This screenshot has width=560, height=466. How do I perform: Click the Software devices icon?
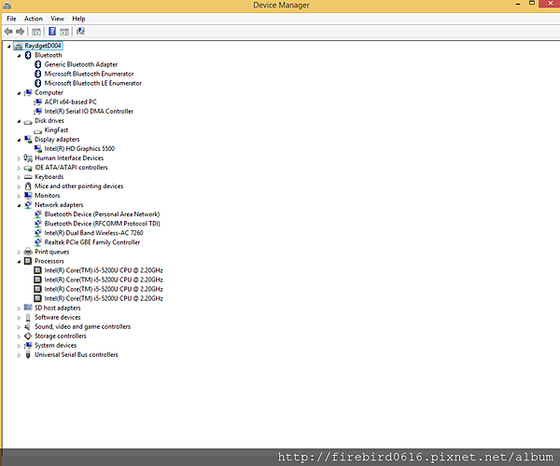[28, 317]
